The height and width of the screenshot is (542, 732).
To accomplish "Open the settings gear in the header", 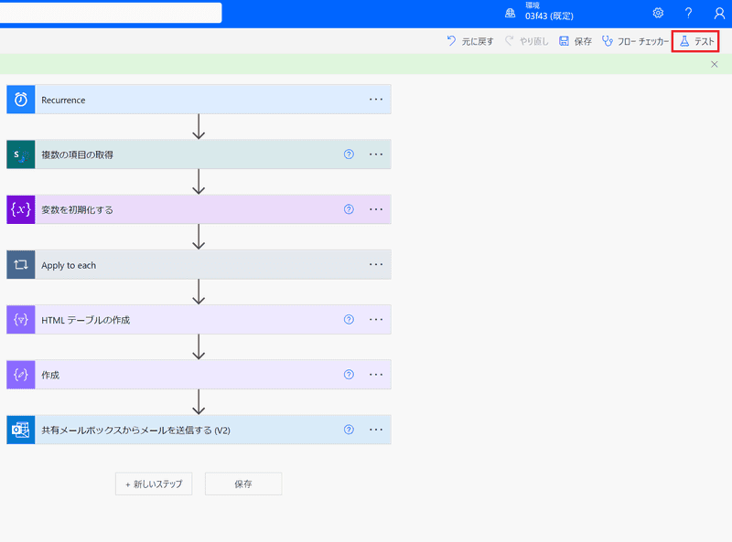I will coord(658,13).
